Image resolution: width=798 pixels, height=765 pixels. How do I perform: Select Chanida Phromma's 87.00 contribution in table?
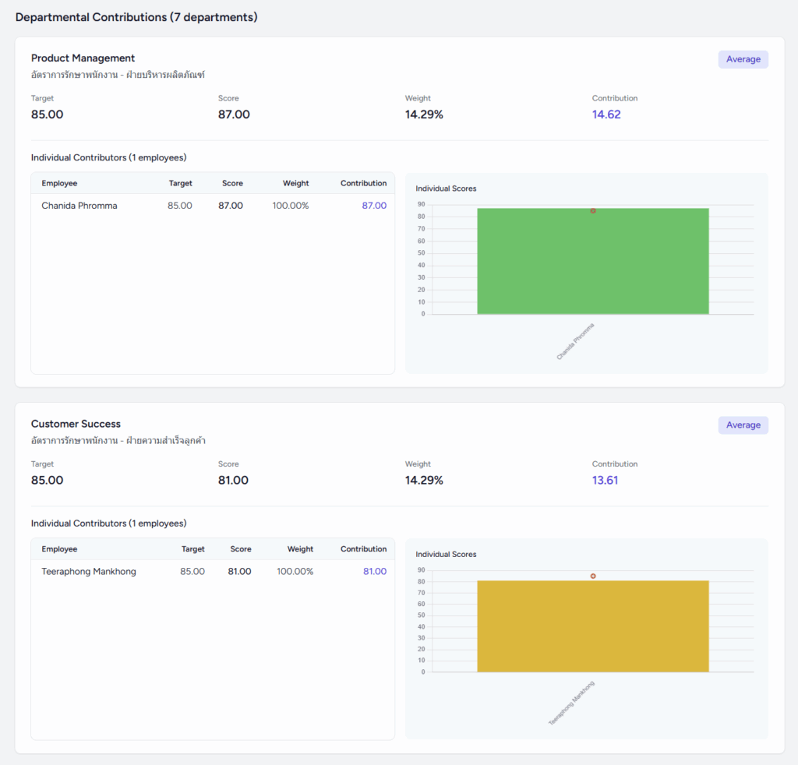click(x=374, y=206)
